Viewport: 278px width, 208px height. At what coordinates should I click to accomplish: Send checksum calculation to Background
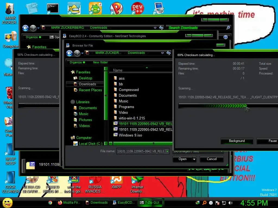pyautogui.click(x=237, y=141)
